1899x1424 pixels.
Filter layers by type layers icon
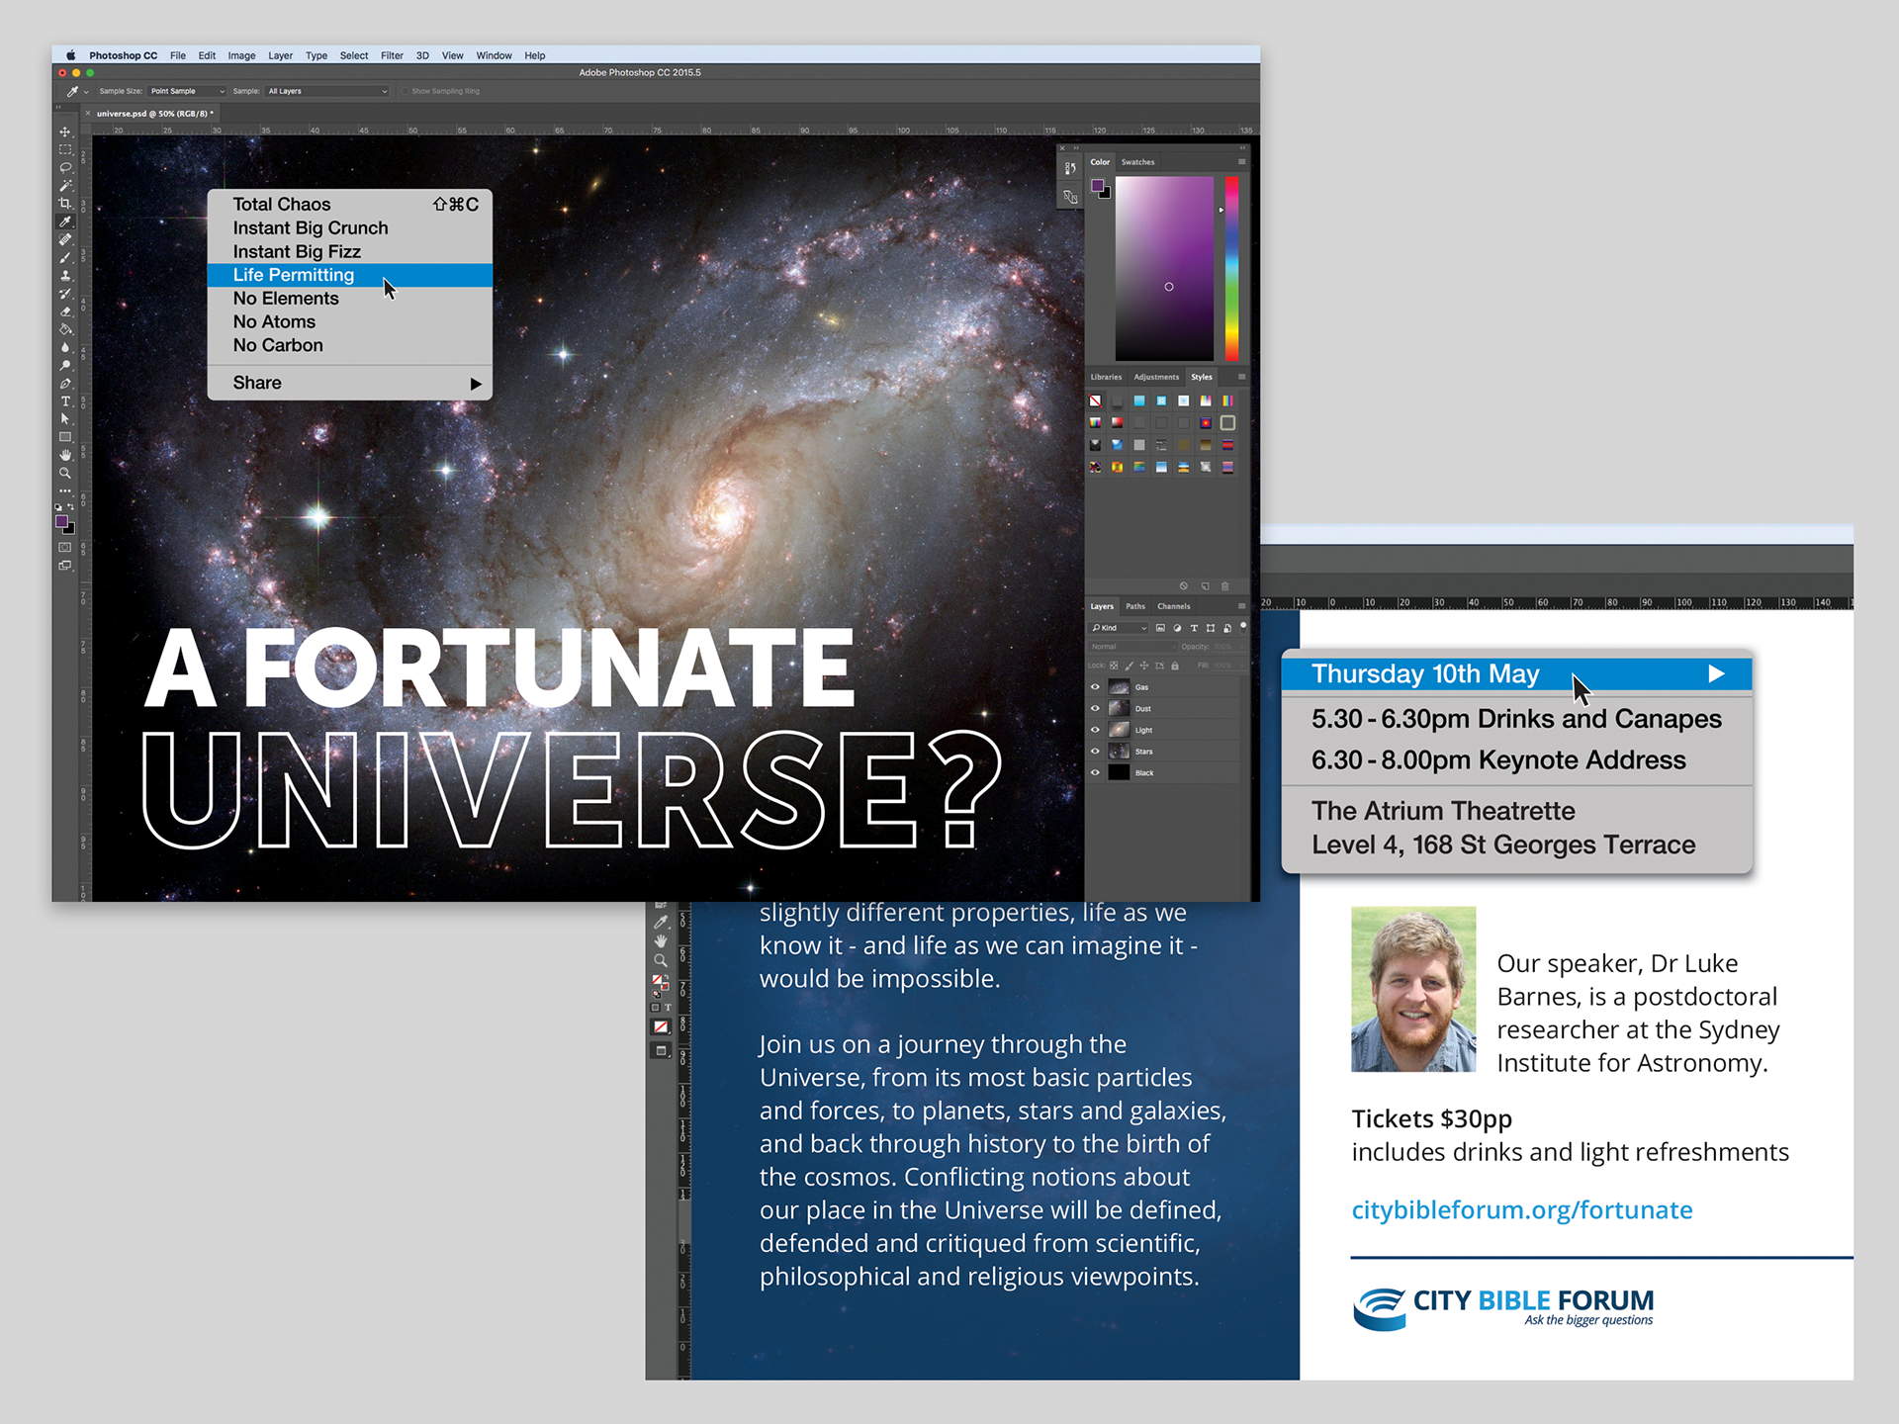click(1194, 628)
